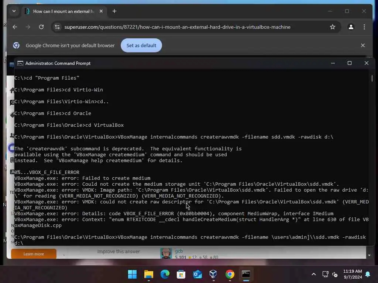The height and width of the screenshot is (283, 378).
Task: Reload the superuser.com page
Action: coord(41,27)
